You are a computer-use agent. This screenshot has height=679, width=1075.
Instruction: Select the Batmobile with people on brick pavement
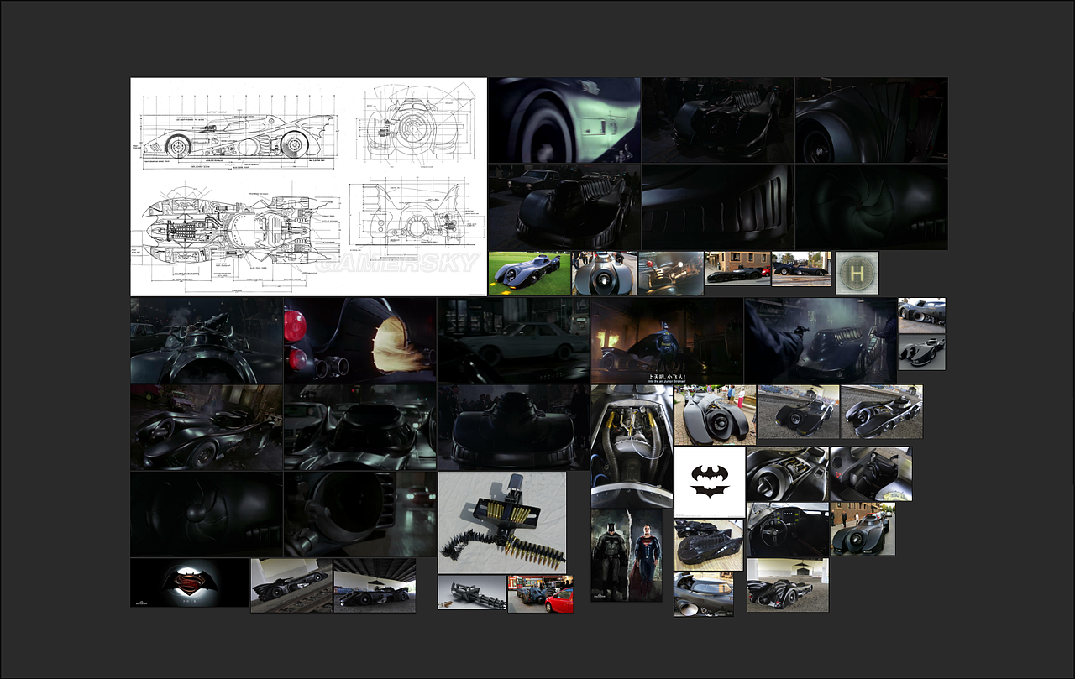(715, 415)
